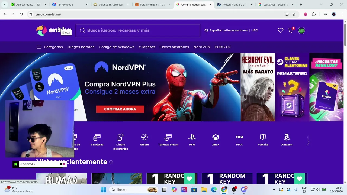The height and width of the screenshot is (195, 347).
Task: Show next categories with right arrow
Action: click(x=308, y=142)
